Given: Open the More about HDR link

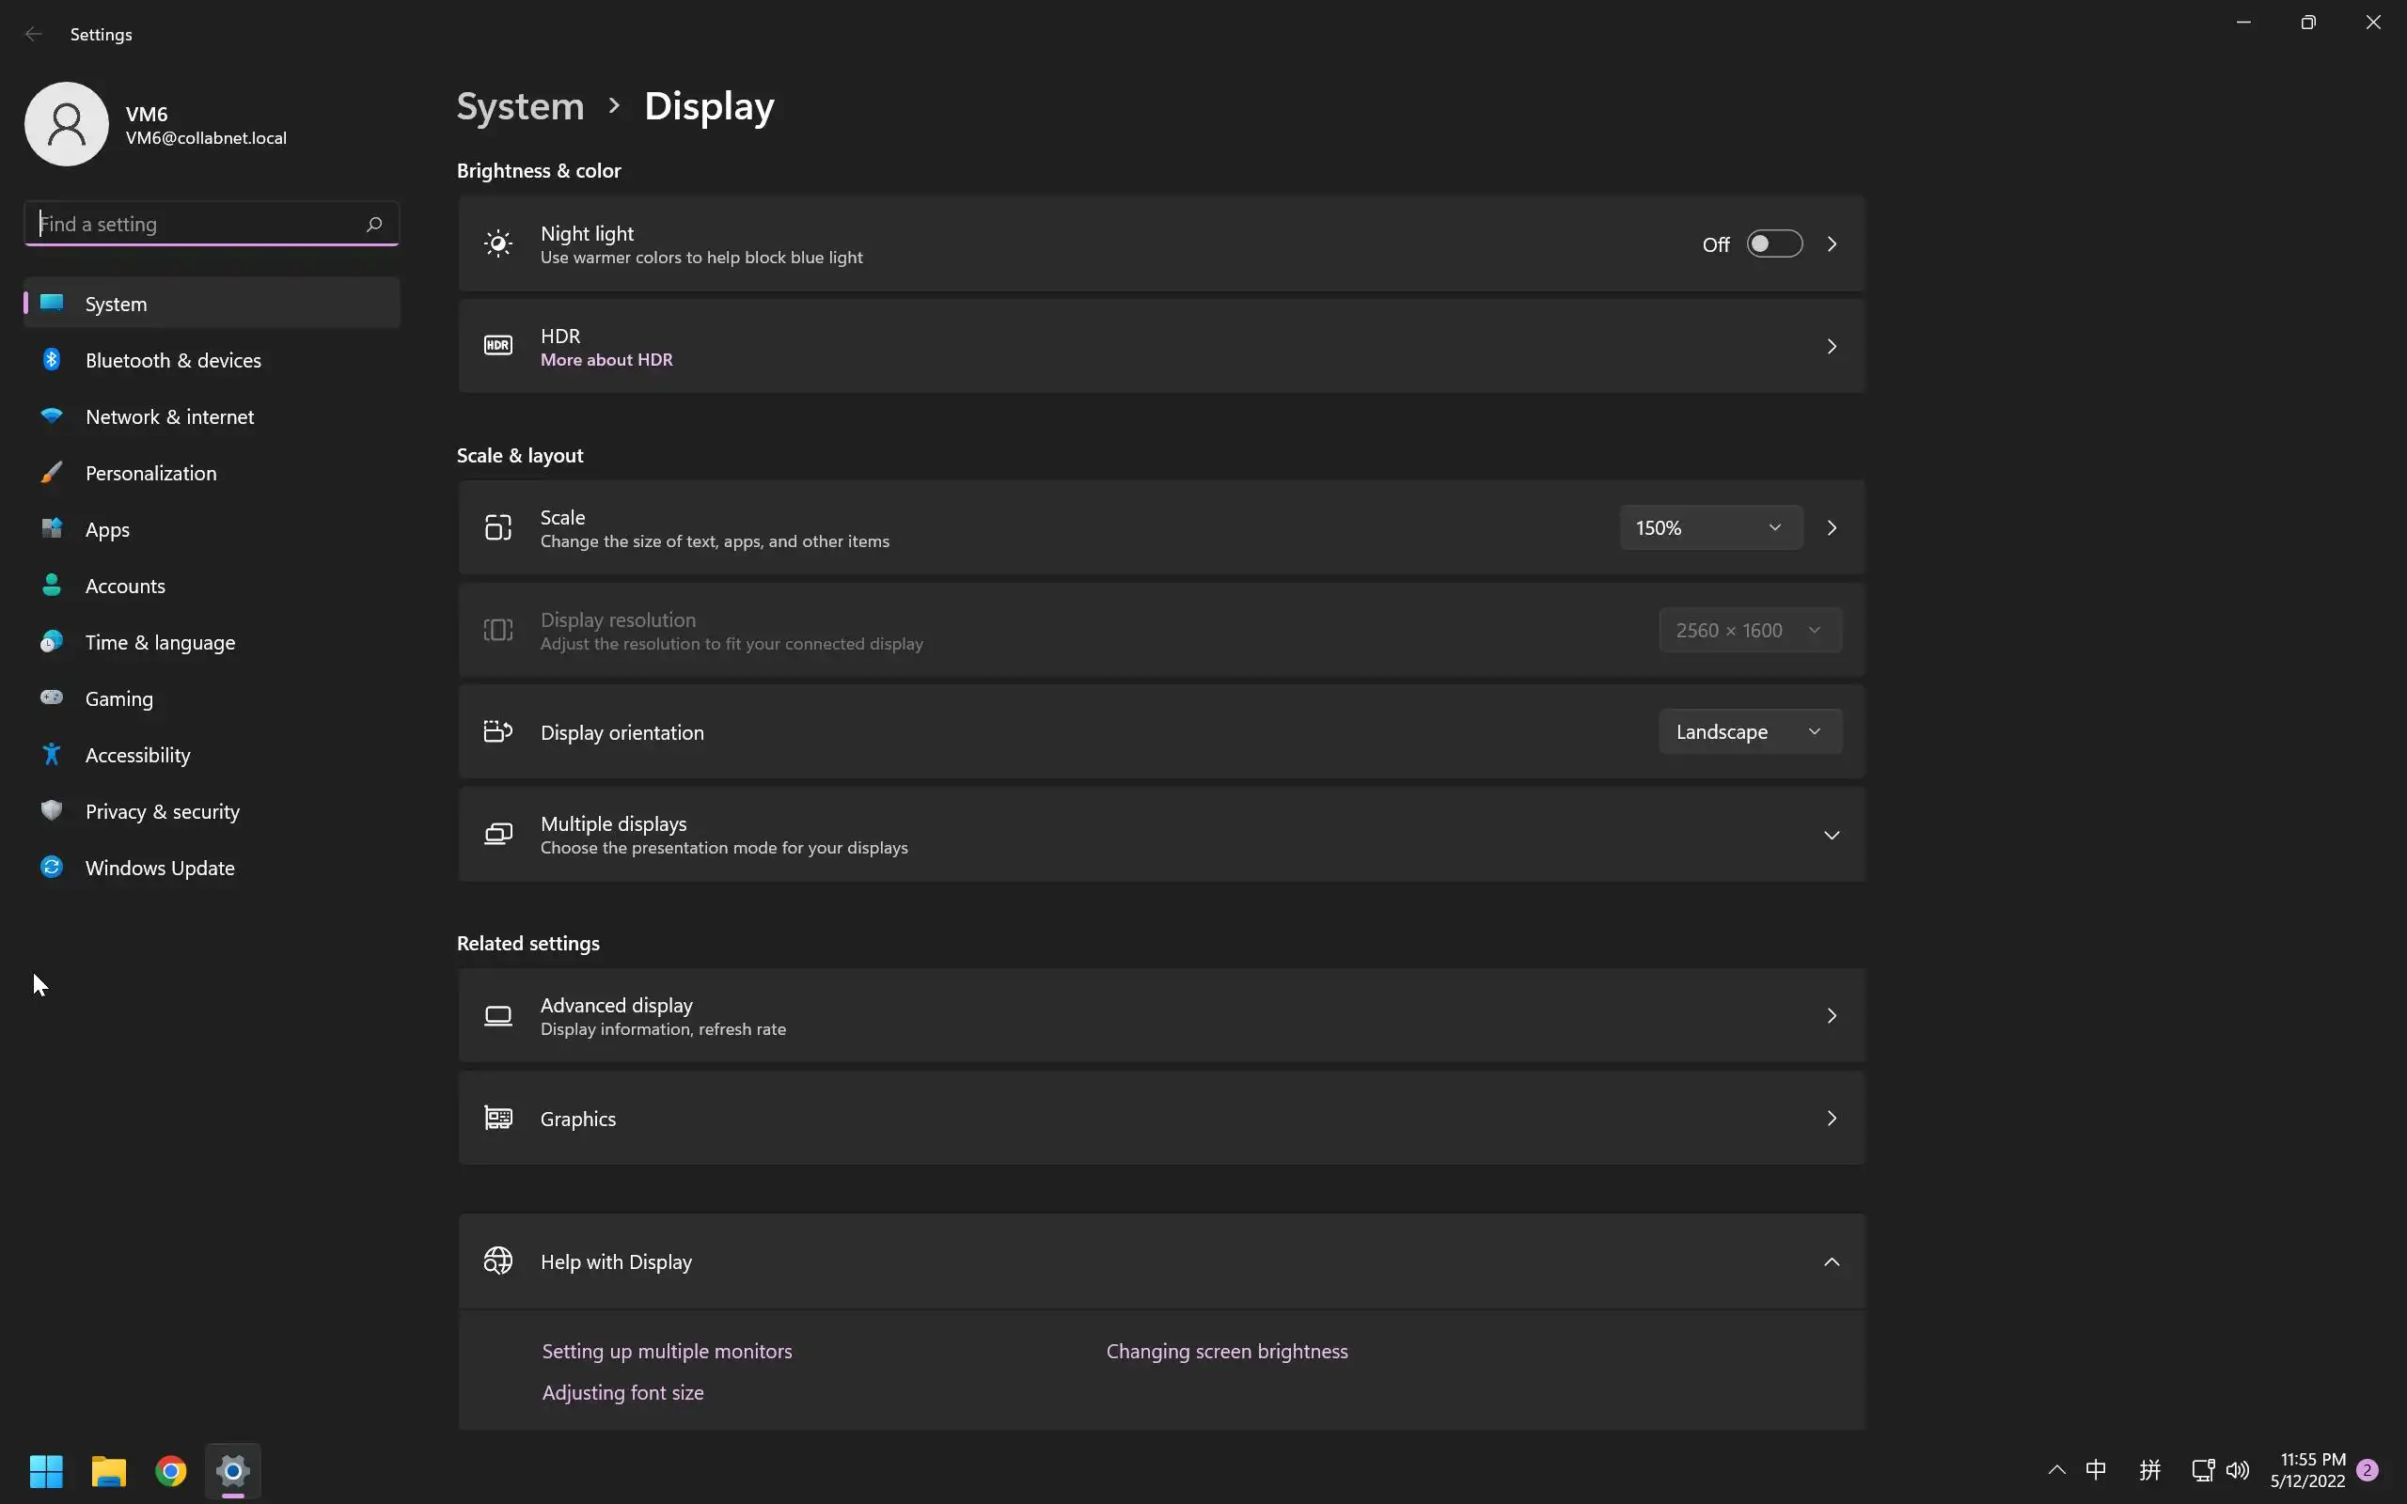Looking at the screenshot, I should coord(606,360).
